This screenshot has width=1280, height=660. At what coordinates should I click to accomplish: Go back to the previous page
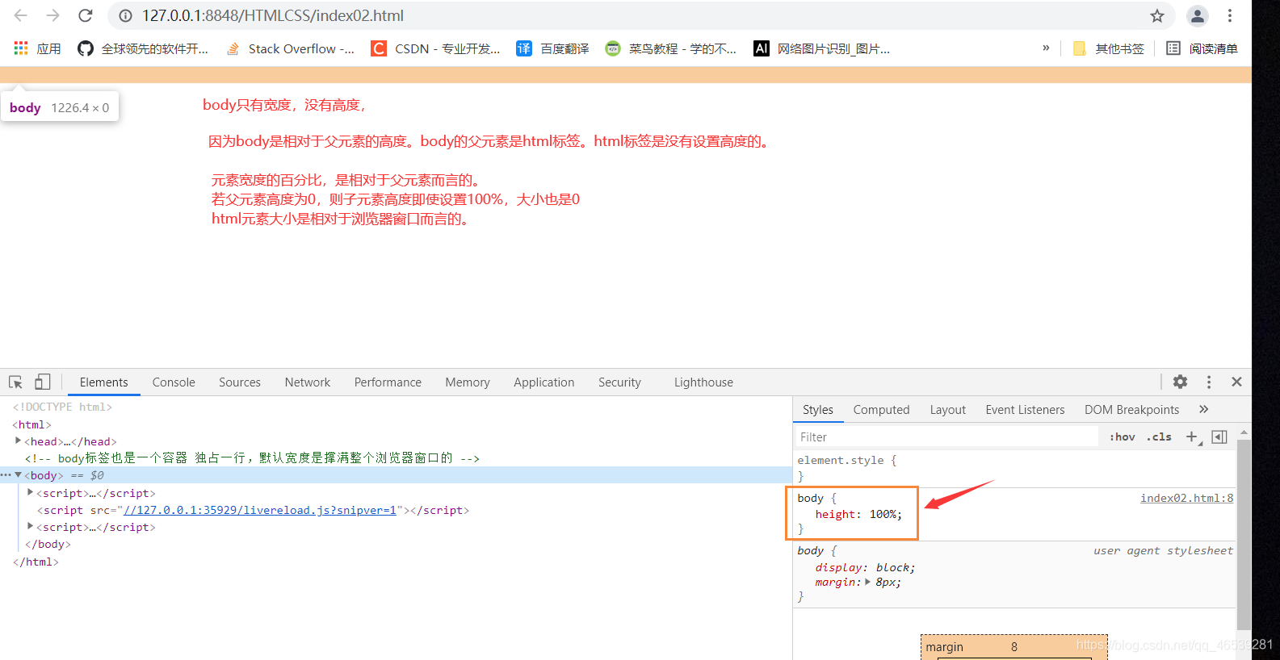point(21,15)
